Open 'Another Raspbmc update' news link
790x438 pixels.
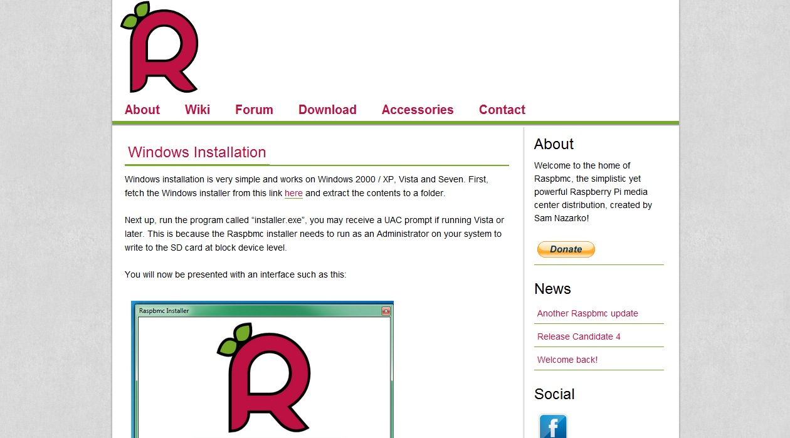point(587,313)
